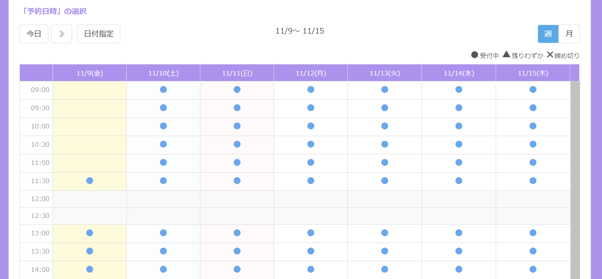
Task: Select 11:00 slot on 11/13(火)
Action: [x=385, y=162]
